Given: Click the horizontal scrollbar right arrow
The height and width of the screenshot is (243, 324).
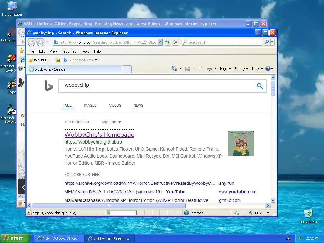Looking at the screenshot, I should click(x=268, y=206).
